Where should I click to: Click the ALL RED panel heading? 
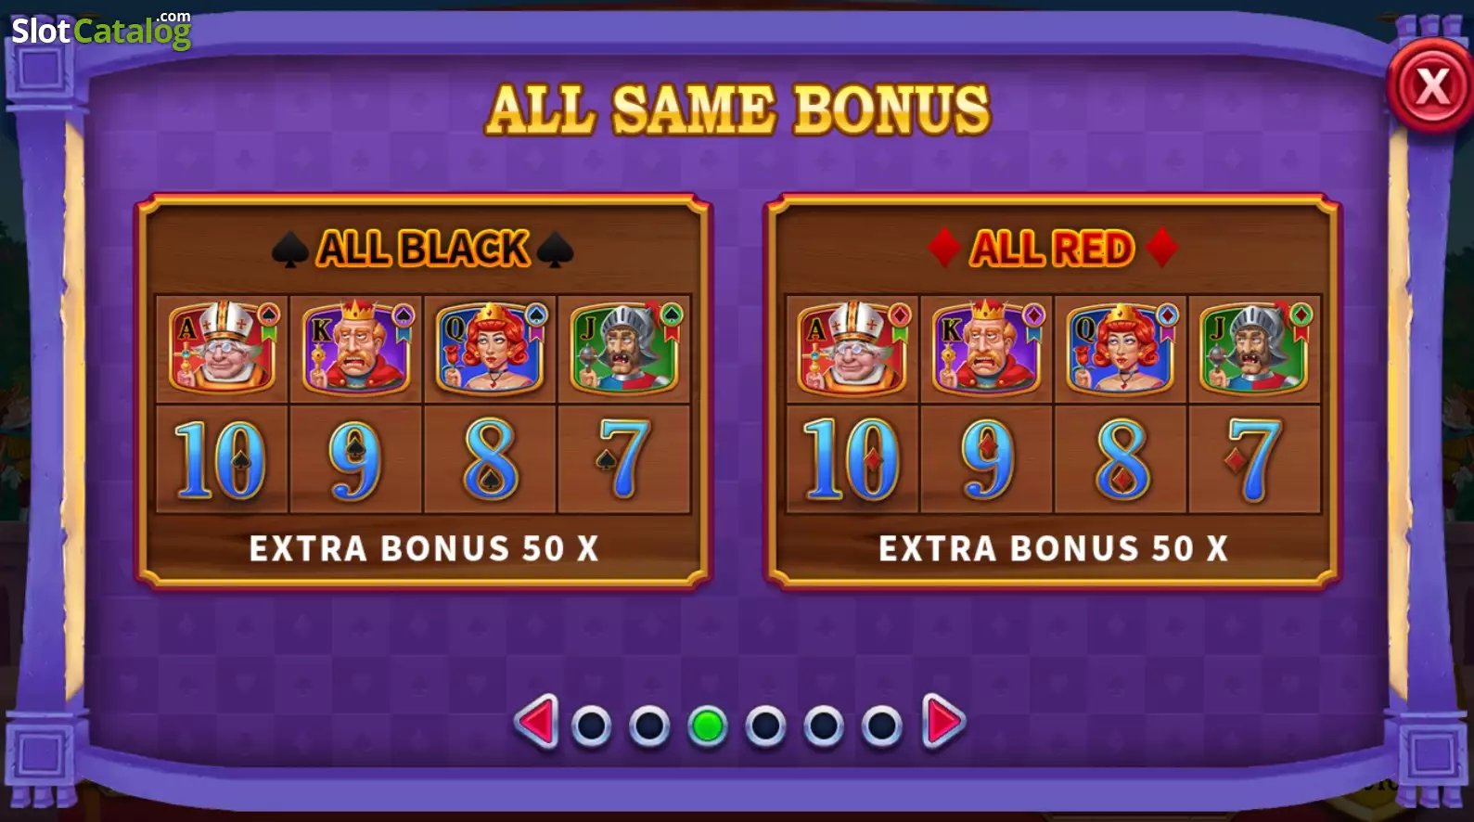pos(1053,249)
